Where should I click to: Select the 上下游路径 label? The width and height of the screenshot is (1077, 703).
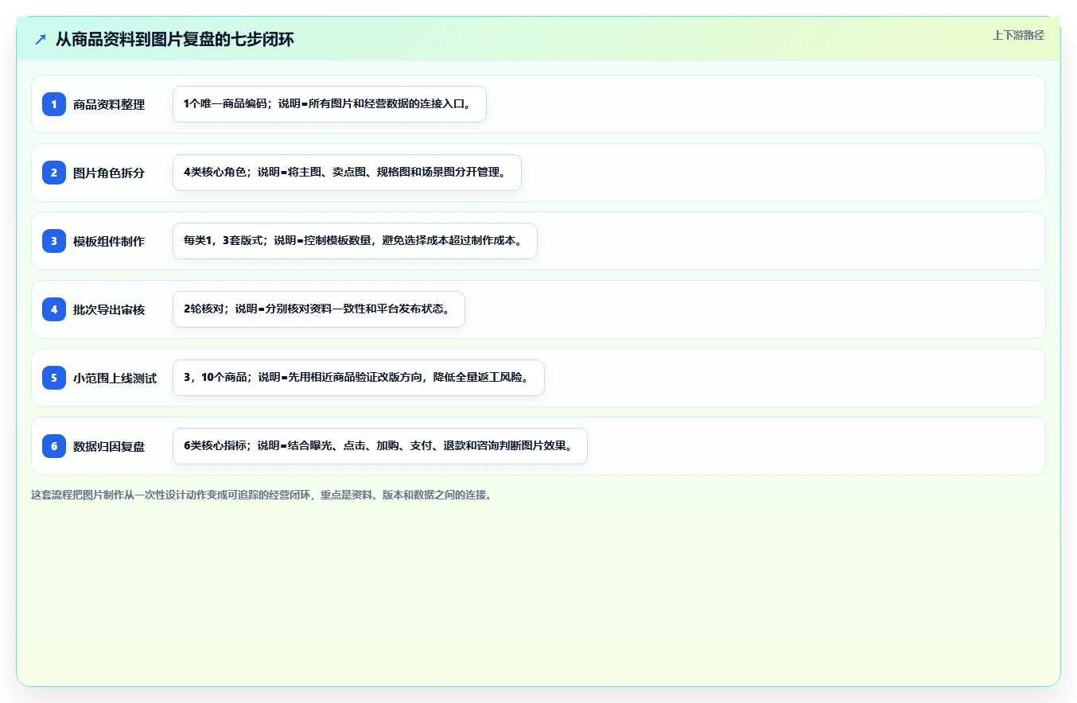[1018, 35]
